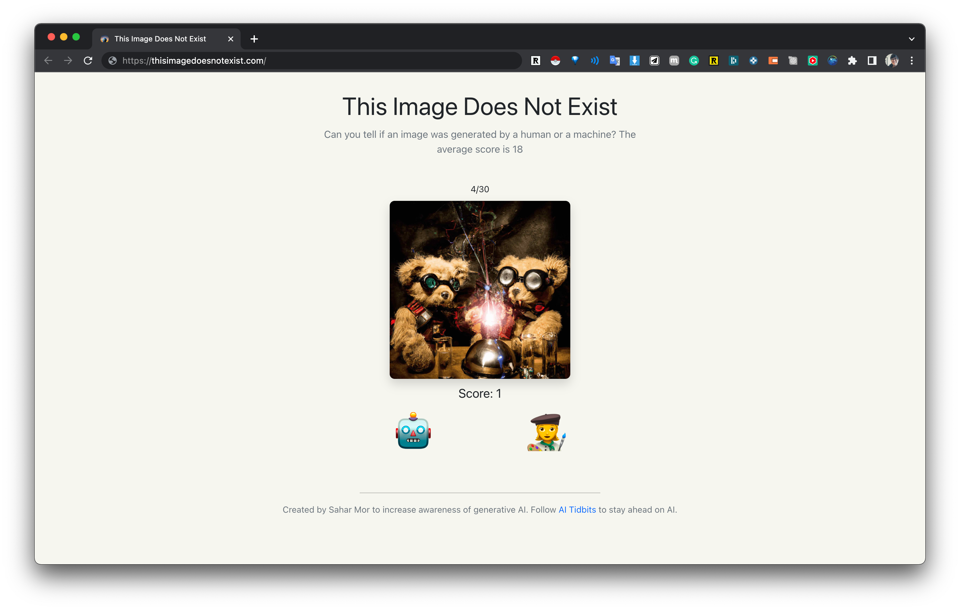Open the yellow R extension
This screenshot has height=610, width=960.
(x=714, y=61)
